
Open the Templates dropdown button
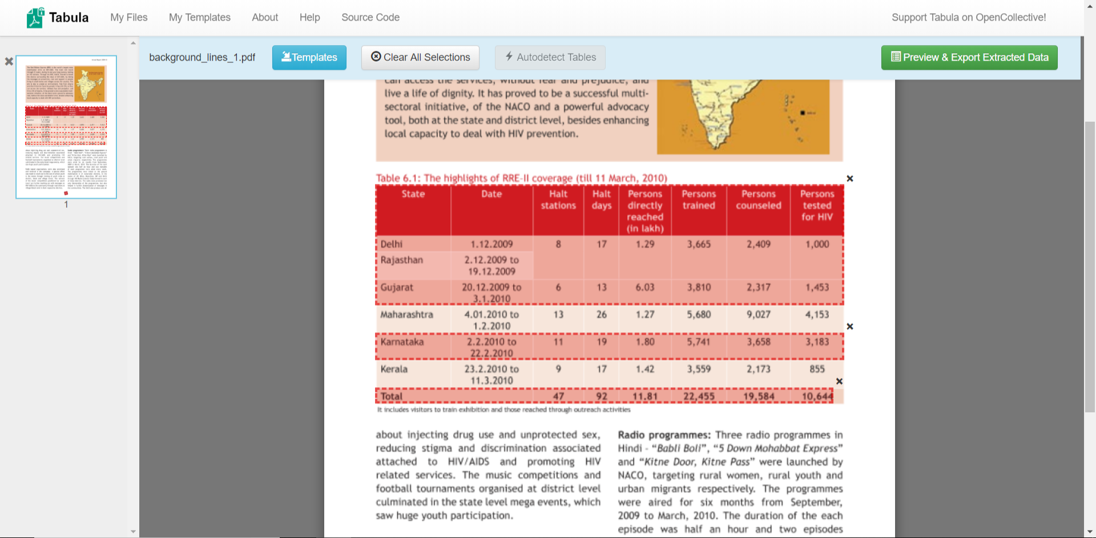(x=309, y=58)
